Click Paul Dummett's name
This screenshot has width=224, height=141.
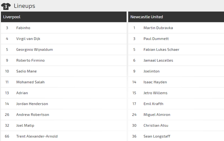156,39
